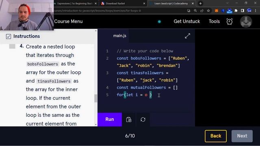This screenshot has width=260, height=146.
Task: Click the const mutualFollowers line
Action: click(x=147, y=88)
